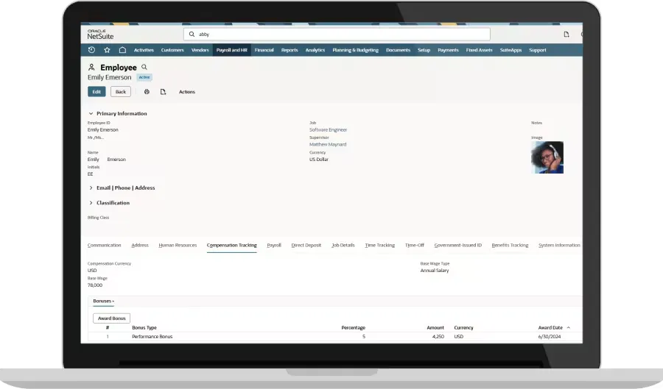This screenshot has height=389, width=663.
Task: Open the Actions menu
Action: tap(187, 92)
